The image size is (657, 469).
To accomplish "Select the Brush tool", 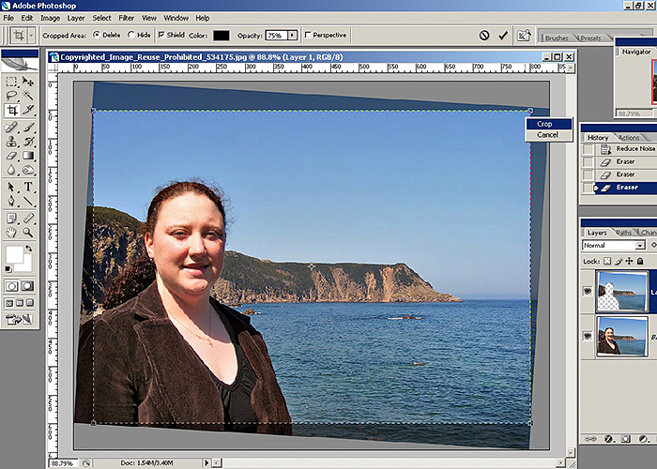I will pos(28,127).
